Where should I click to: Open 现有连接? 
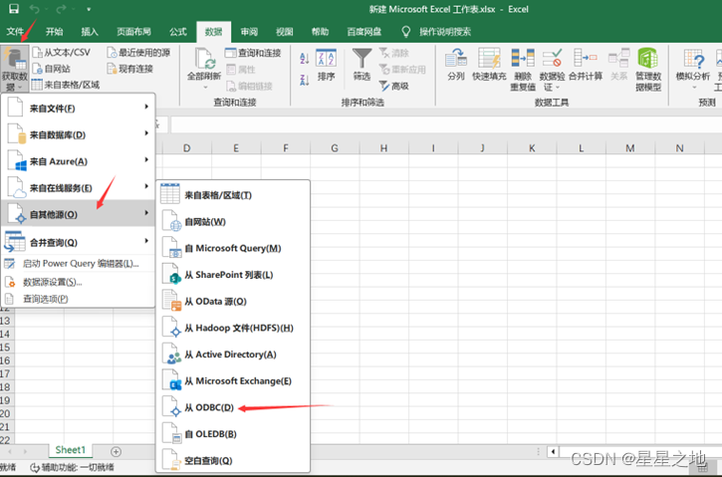pyautogui.click(x=129, y=69)
